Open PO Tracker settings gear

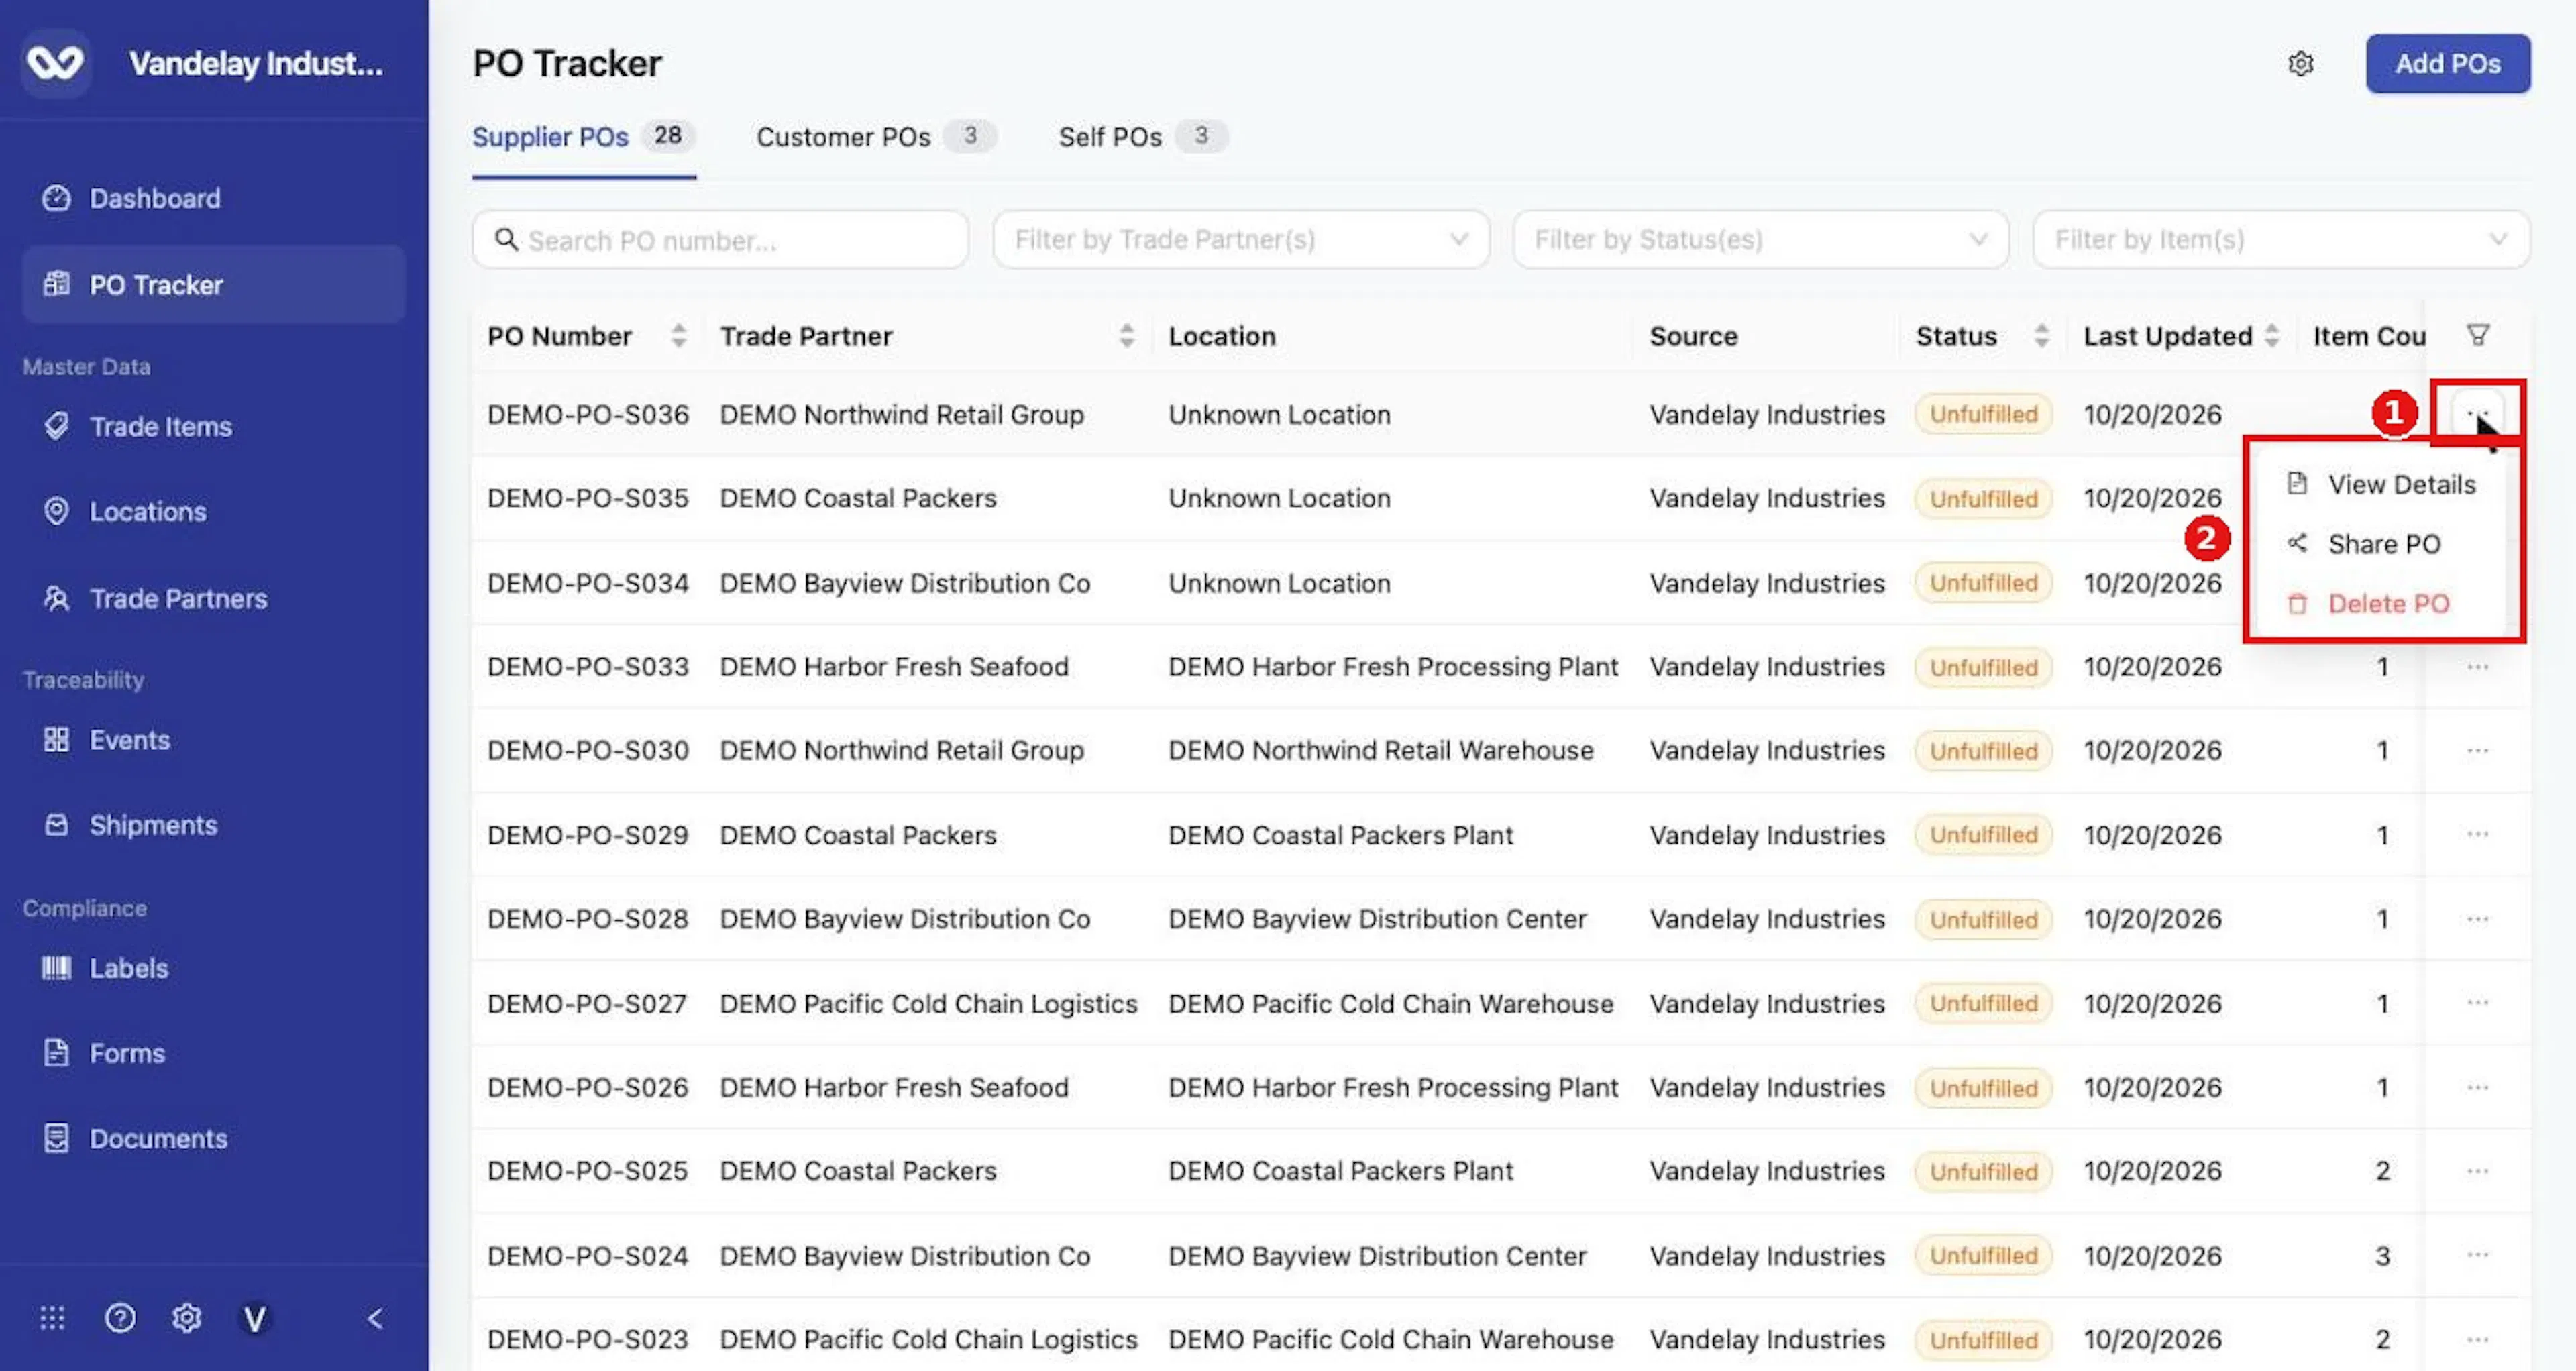pyautogui.click(x=2301, y=64)
